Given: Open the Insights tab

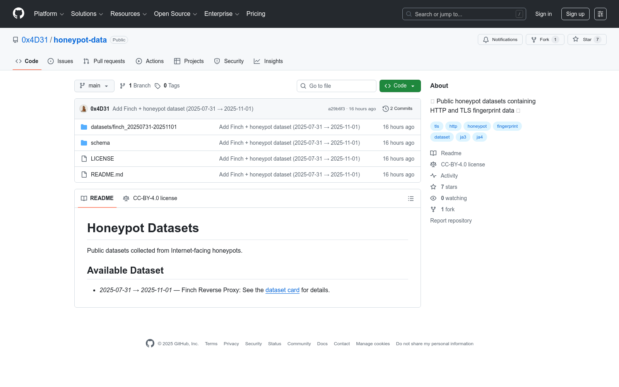Looking at the screenshot, I should 268,61.
